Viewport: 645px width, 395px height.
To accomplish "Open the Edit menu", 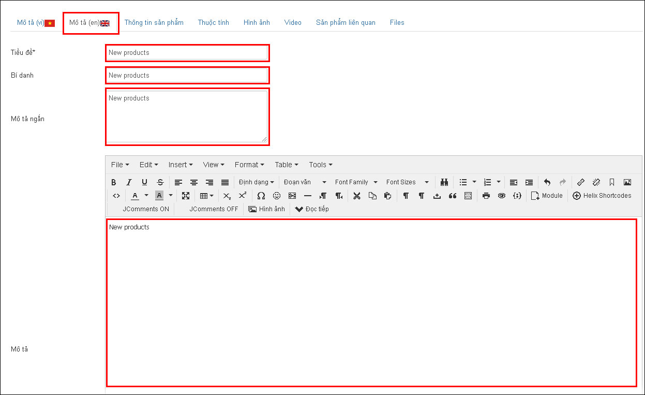I will click(149, 165).
